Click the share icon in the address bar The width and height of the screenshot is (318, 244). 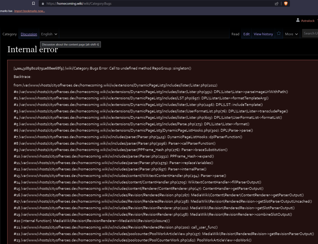coord(277,4)
